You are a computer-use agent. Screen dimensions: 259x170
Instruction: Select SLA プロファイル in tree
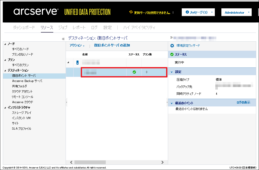21,129
